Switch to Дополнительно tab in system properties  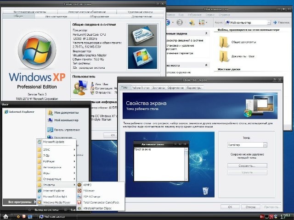[x=142, y=16]
